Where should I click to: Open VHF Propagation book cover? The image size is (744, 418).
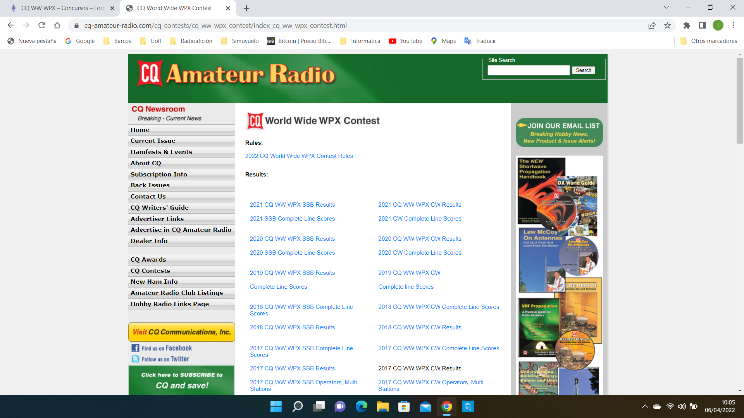tap(538, 327)
